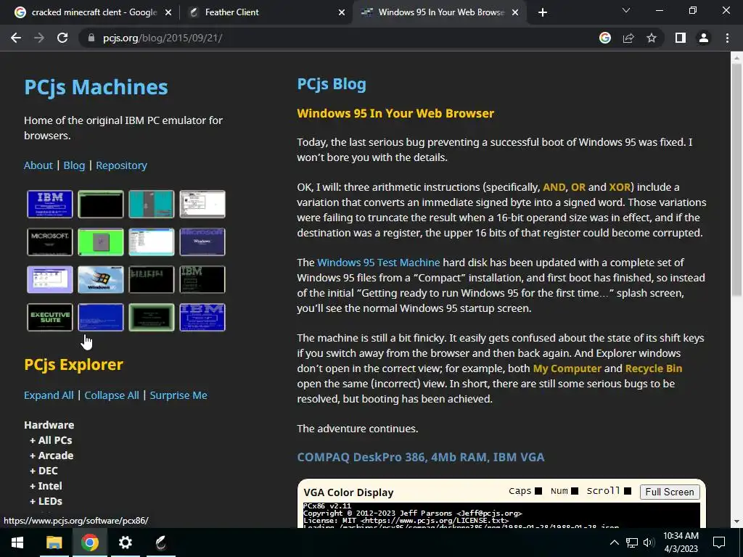Click Expand All in PCjs Explorer

[x=49, y=395]
